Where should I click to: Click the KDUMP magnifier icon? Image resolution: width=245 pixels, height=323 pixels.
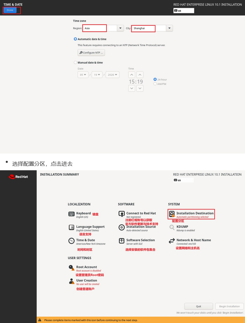(x=172, y=227)
